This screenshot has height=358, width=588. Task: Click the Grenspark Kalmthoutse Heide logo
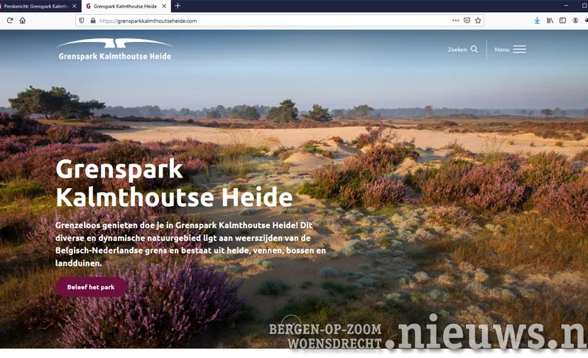coord(115,50)
